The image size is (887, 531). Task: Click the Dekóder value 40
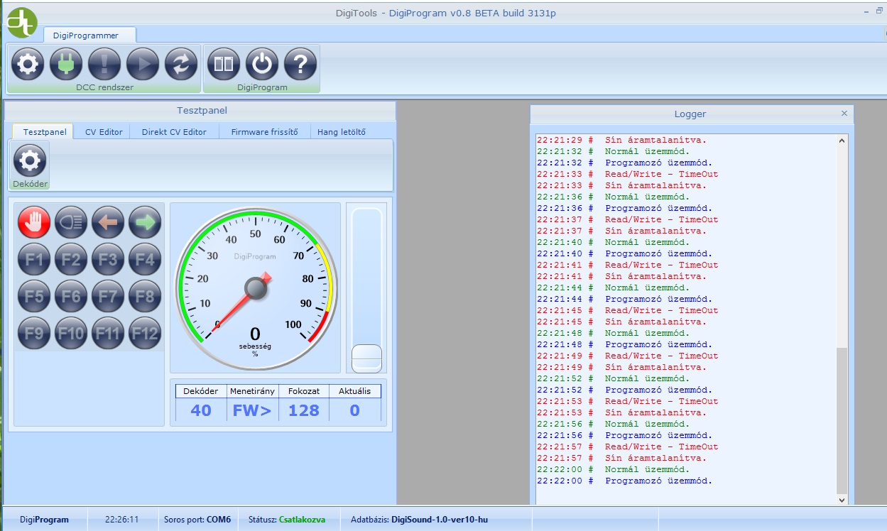click(x=201, y=410)
